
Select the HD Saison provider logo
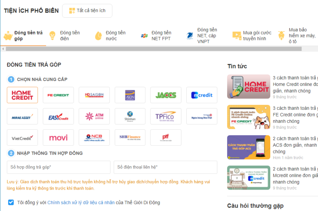(x=94, y=95)
